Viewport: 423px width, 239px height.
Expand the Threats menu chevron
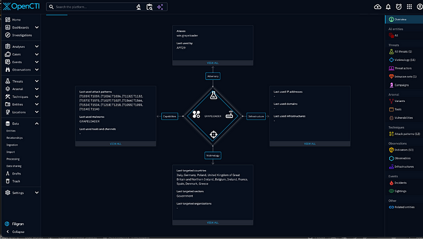37,81
